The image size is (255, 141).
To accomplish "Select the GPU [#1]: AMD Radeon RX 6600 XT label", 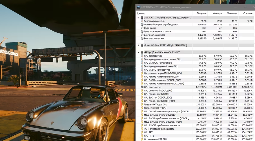I will click(162, 52).
